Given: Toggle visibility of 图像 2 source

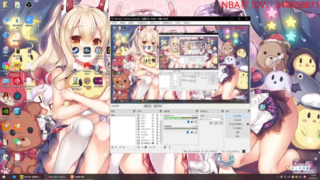Looking at the screenshot, I should [153, 124].
